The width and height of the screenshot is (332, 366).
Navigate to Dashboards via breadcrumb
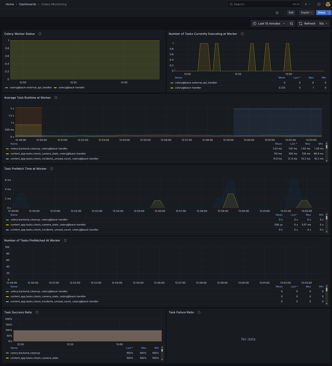point(28,4)
